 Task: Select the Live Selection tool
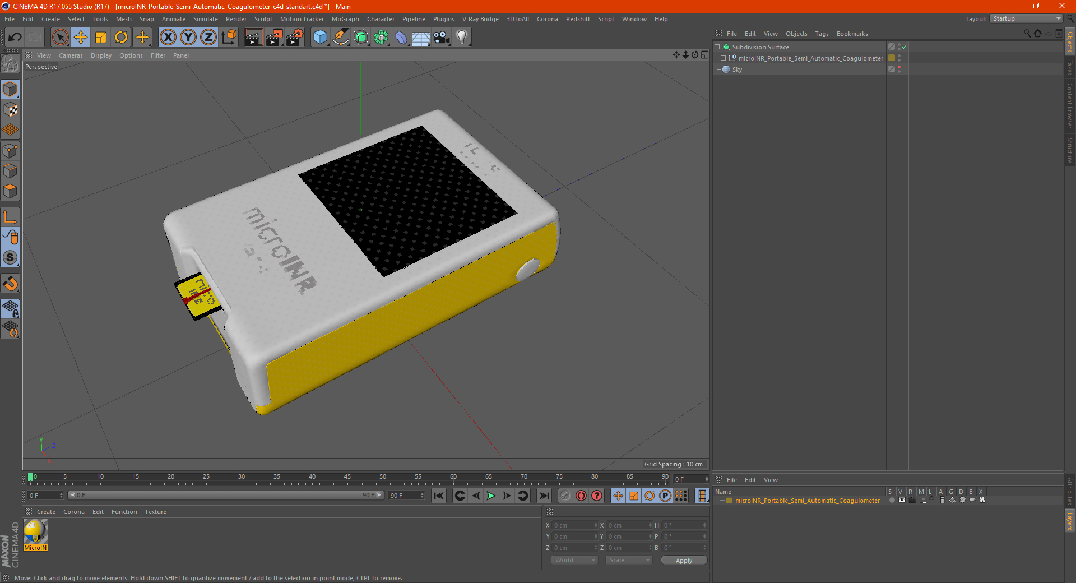[x=60, y=38]
